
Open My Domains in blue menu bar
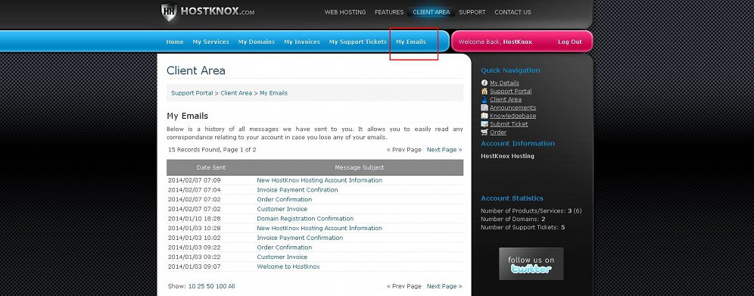coord(257,42)
